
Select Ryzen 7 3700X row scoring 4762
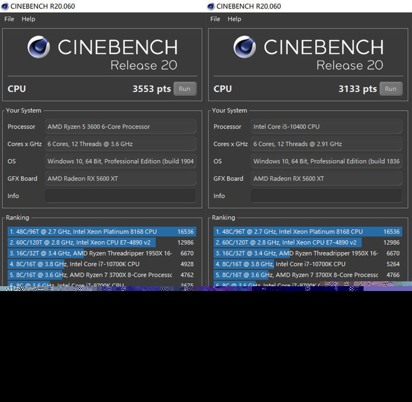(102, 275)
